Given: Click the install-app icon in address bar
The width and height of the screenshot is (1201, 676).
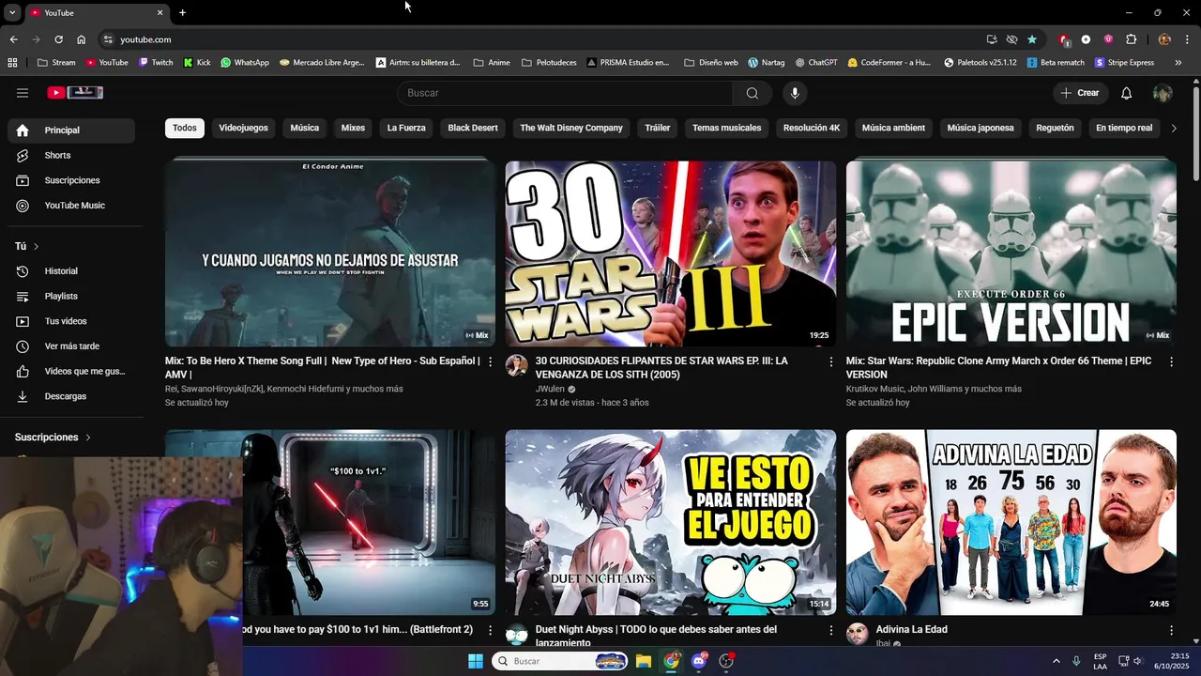Looking at the screenshot, I should (x=992, y=39).
